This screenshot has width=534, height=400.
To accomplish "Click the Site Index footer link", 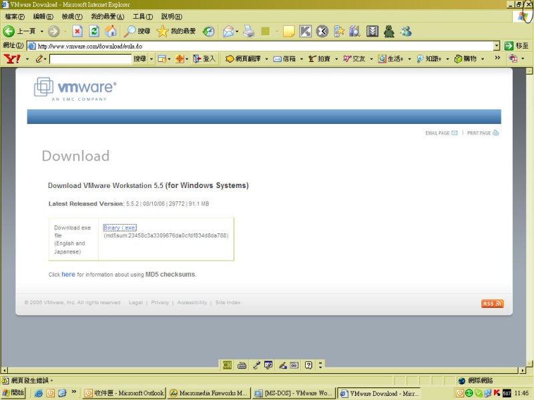I will [x=228, y=303].
